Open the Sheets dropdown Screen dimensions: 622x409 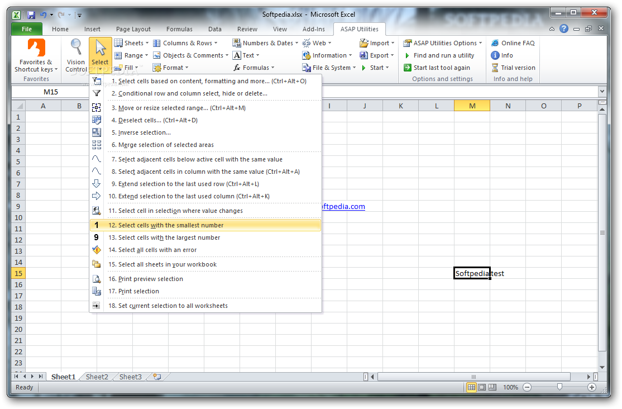point(131,43)
